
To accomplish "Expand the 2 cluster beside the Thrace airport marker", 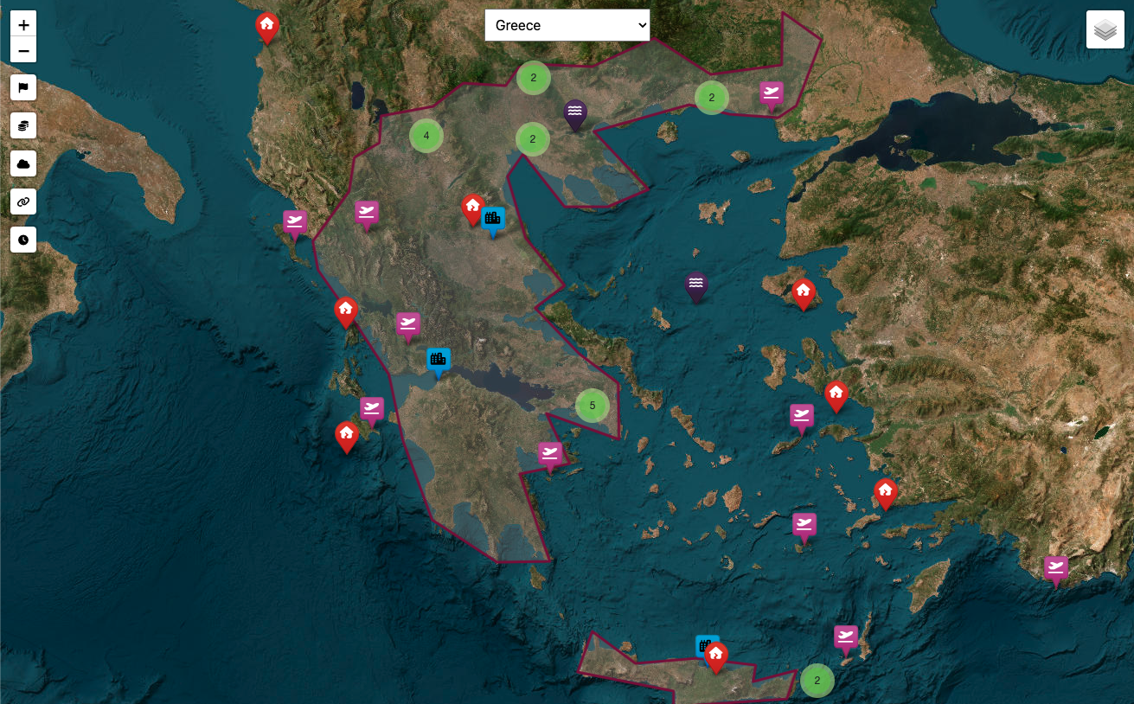I will tap(712, 97).
